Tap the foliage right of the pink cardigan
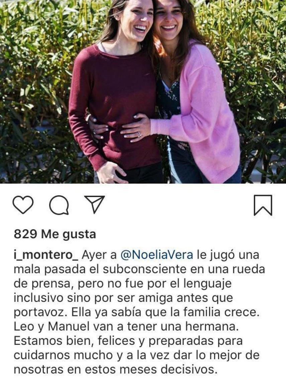The width and height of the screenshot is (286, 382). (x=263, y=92)
